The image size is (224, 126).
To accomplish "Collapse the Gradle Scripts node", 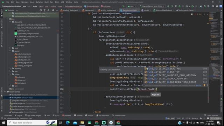I will tap(5, 92).
